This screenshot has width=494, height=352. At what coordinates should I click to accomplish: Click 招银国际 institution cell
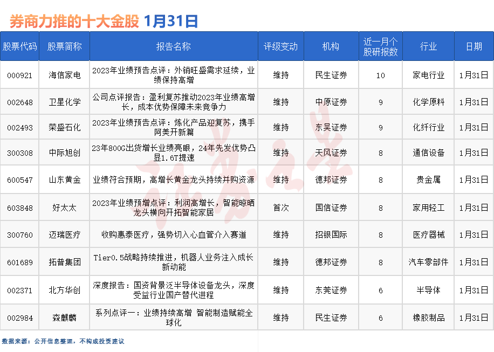click(x=331, y=234)
